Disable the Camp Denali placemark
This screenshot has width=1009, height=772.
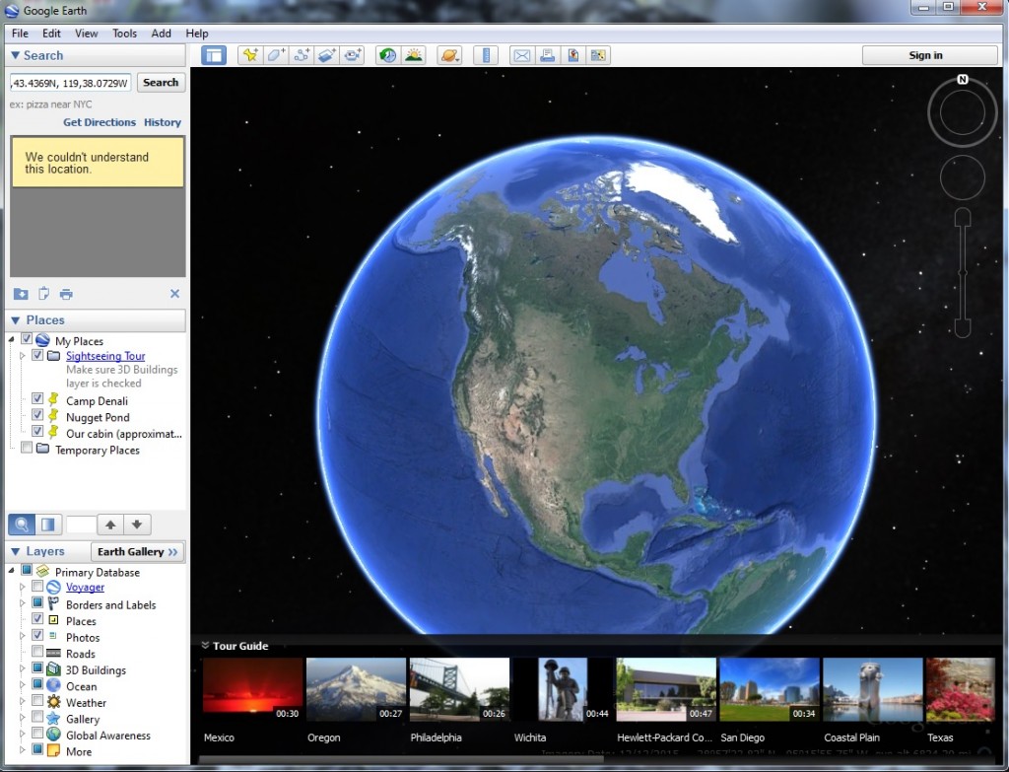(38, 400)
